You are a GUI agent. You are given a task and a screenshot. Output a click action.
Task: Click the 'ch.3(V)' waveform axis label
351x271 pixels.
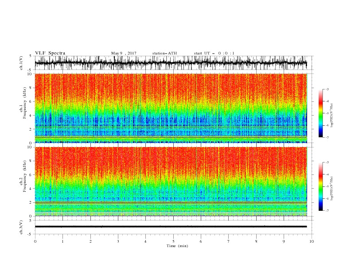21,227
